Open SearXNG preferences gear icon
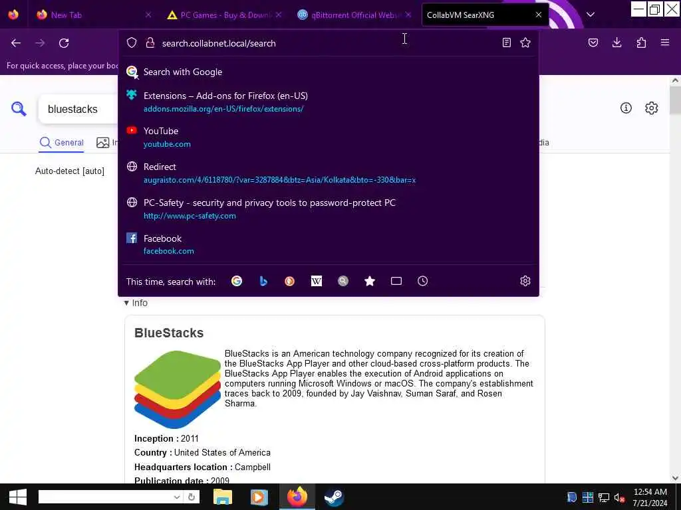The height and width of the screenshot is (510, 681). 652,108
